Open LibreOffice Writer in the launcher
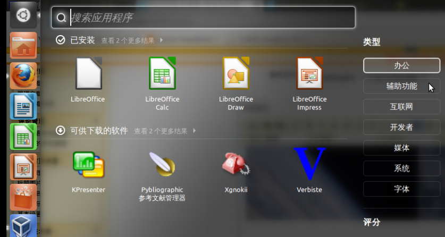The image size is (445, 237). 23,106
